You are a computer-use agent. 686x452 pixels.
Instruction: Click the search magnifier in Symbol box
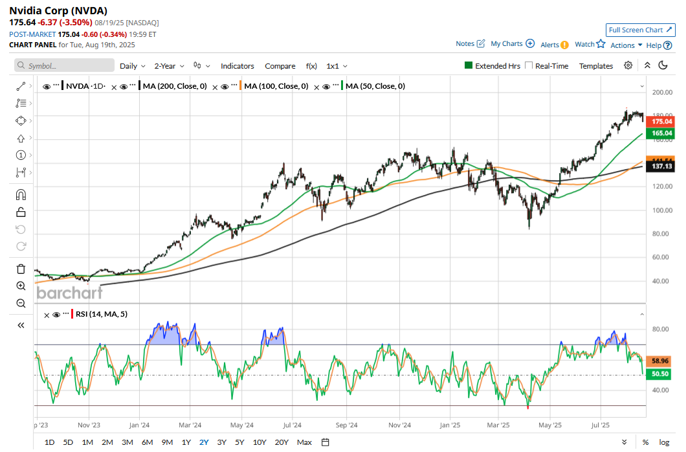21,65
